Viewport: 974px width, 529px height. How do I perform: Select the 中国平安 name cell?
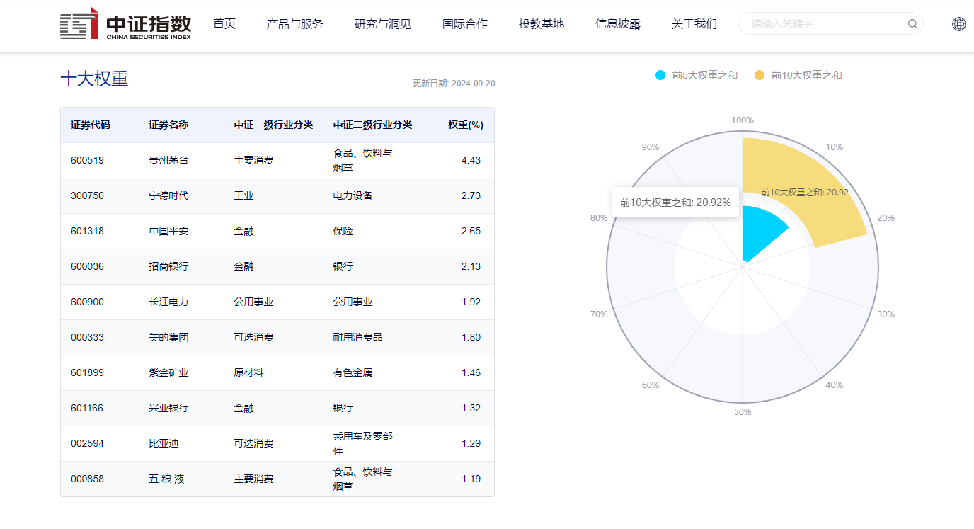tap(168, 231)
